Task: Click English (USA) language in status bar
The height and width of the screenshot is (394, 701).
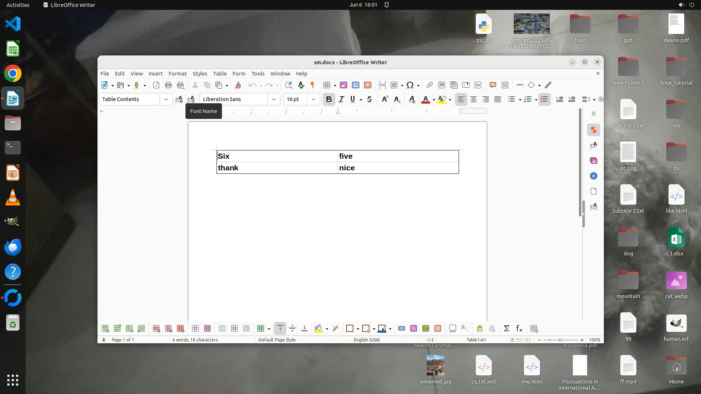Action: (x=367, y=340)
